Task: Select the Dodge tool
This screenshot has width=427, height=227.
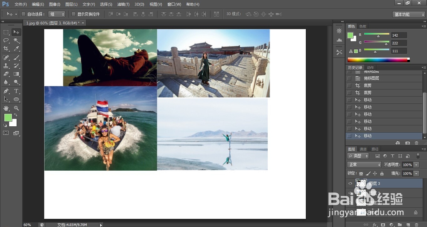Action: click(16, 82)
